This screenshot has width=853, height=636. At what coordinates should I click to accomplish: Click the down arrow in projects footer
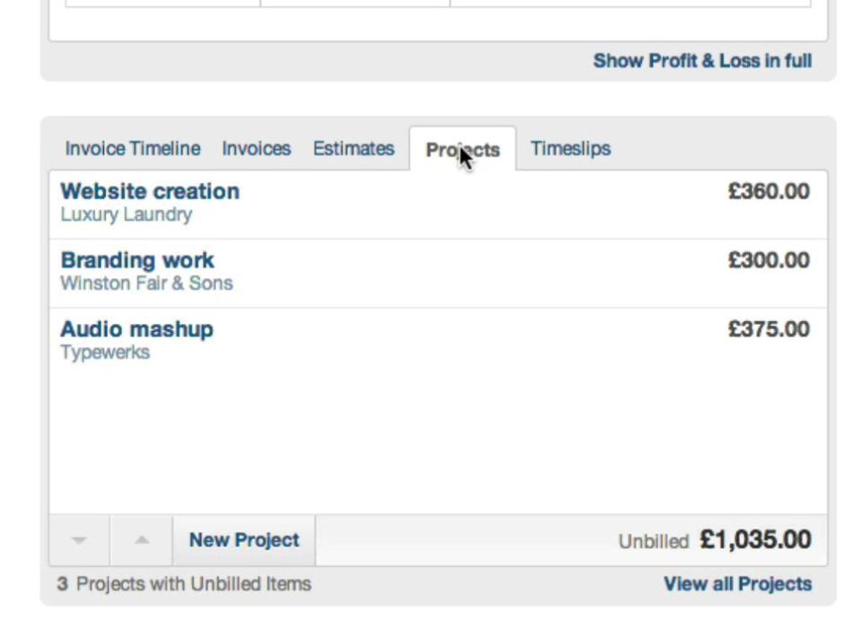point(80,540)
